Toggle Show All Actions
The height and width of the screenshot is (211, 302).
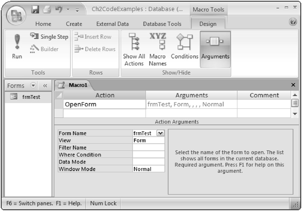134,49
